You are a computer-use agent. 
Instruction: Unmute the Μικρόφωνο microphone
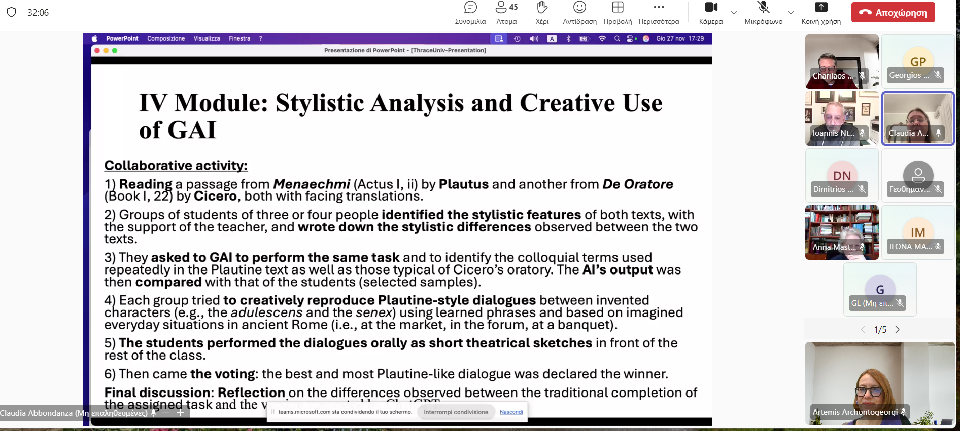[x=763, y=13]
